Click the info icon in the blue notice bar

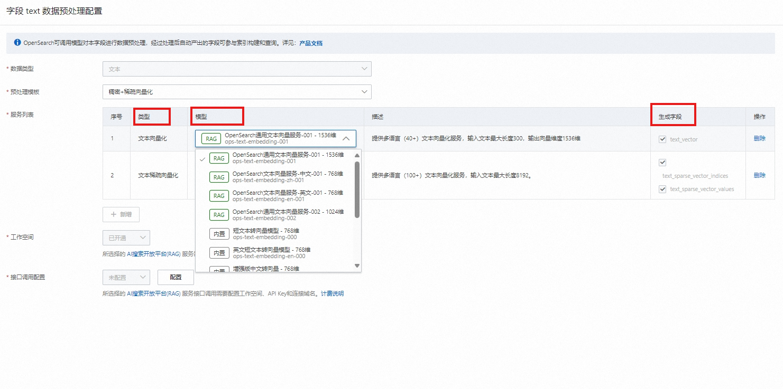(x=17, y=43)
